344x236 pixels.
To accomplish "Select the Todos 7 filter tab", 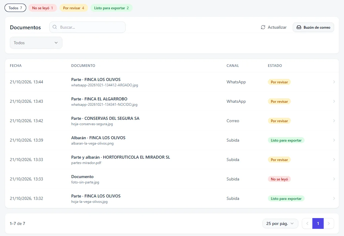I will [x=15, y=8].
